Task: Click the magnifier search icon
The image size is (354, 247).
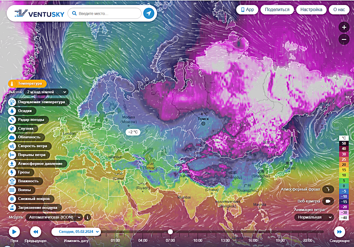Action: 74,13
